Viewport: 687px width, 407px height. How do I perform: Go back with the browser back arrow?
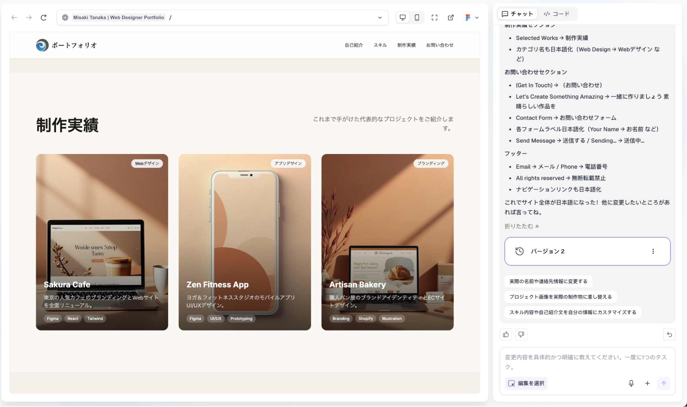click(14, 18)
